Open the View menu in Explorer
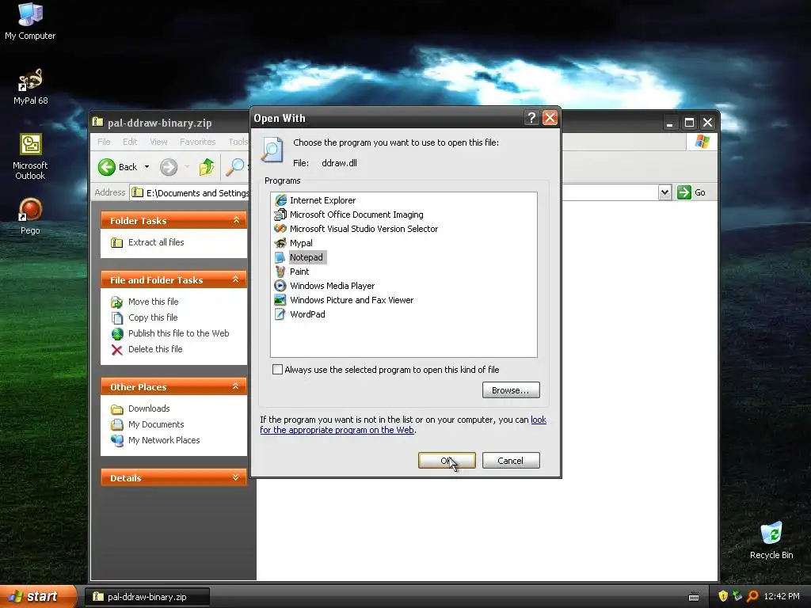The height and width of the screenshot is (608, 811). [x=158, y=142]
